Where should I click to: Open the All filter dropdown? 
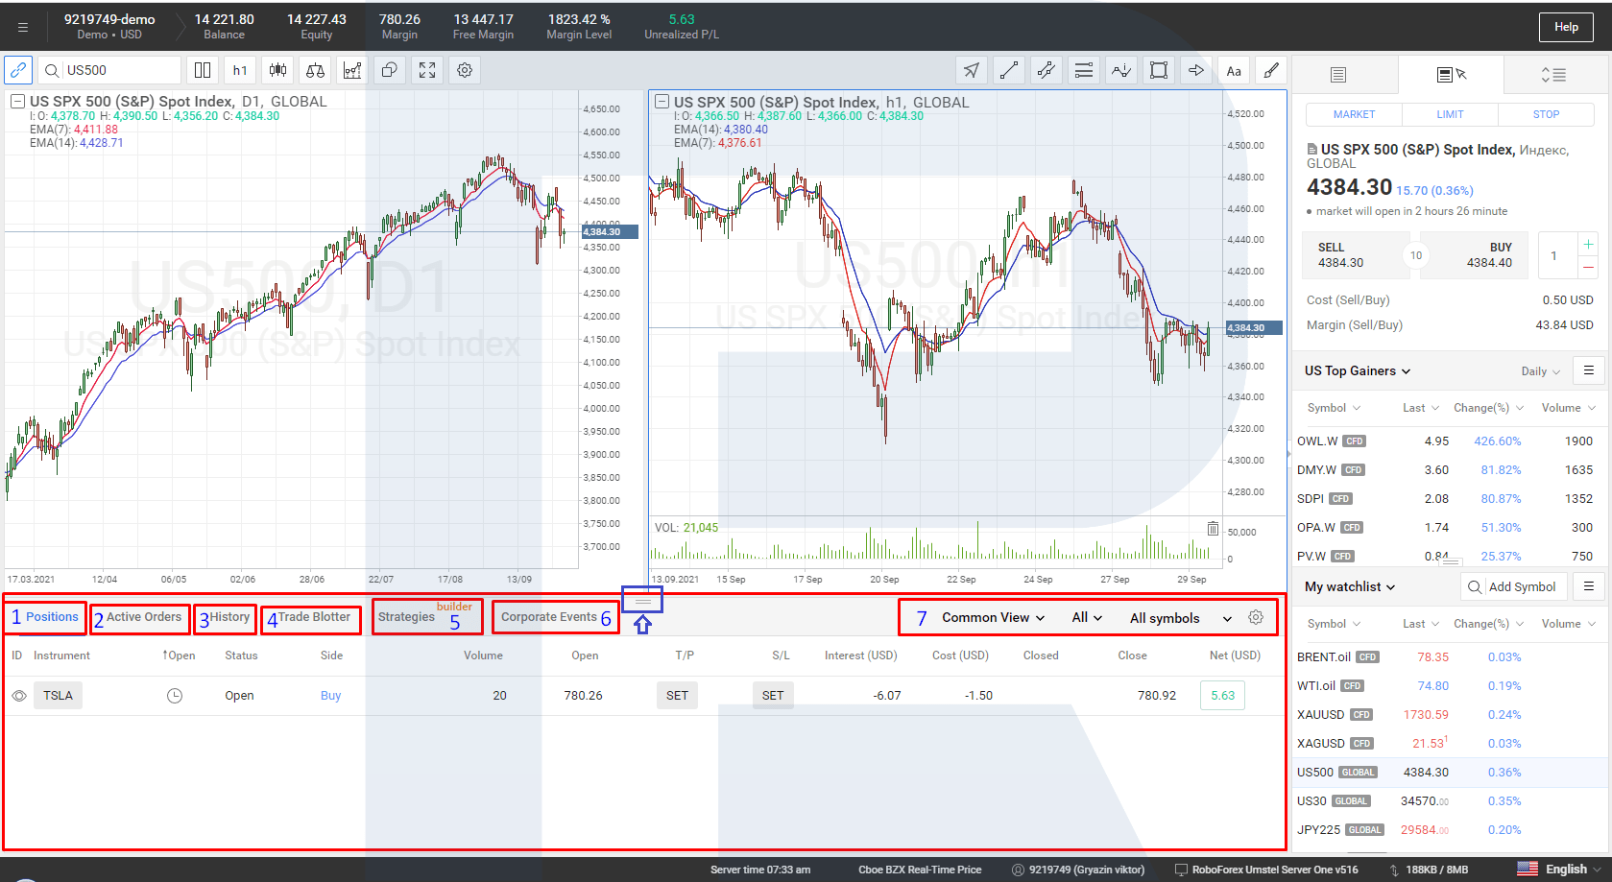(x=1087, y=618)
